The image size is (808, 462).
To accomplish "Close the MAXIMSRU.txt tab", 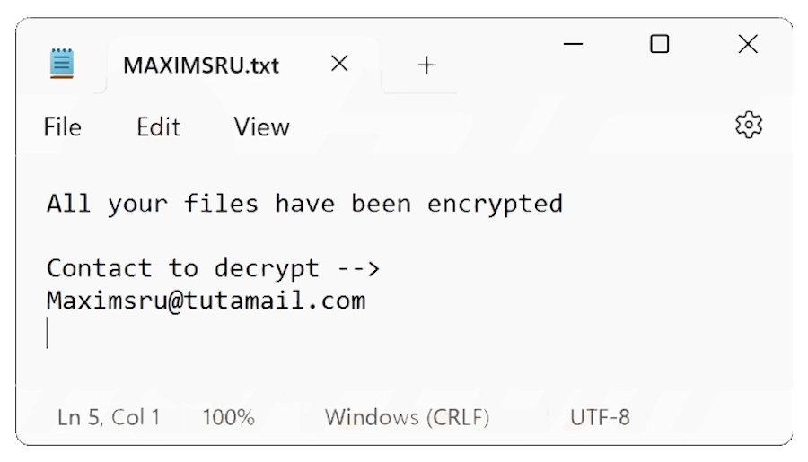I will point(339,64).
